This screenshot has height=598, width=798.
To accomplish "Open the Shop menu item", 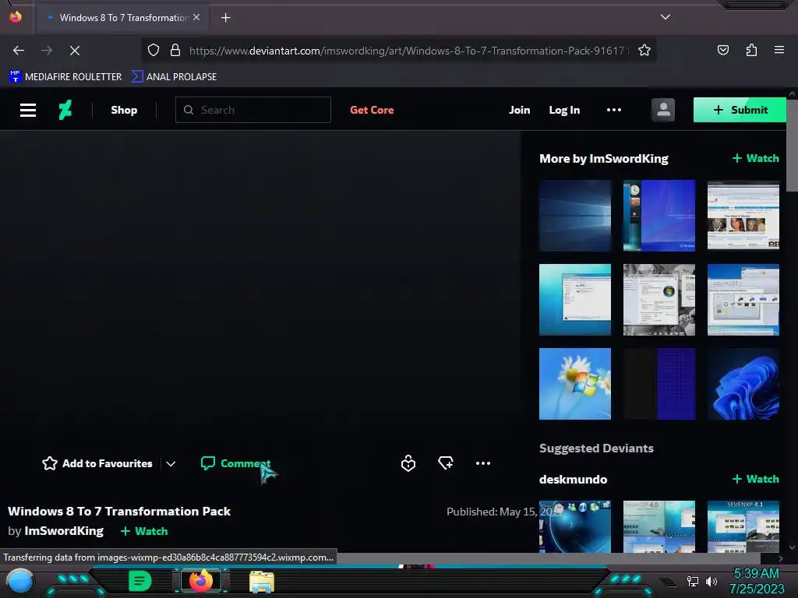I will 124,110.
